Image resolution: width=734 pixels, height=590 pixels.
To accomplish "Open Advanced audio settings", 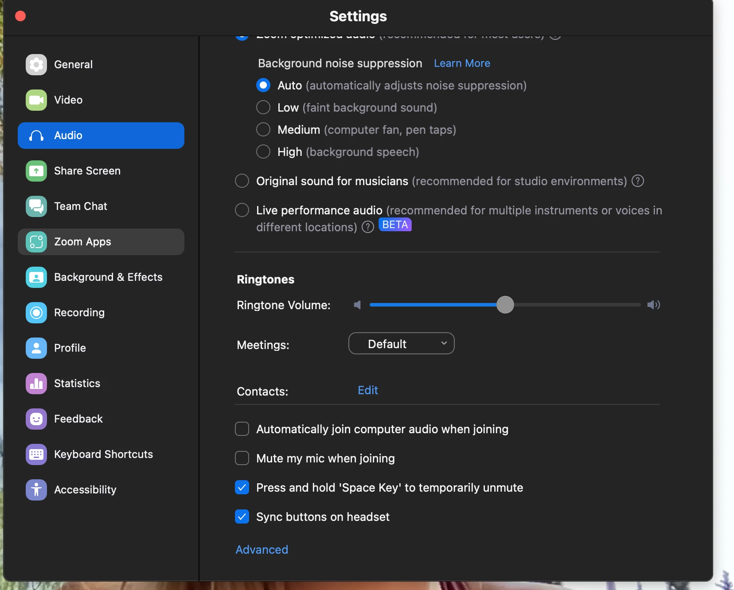I will coord(262,550).
